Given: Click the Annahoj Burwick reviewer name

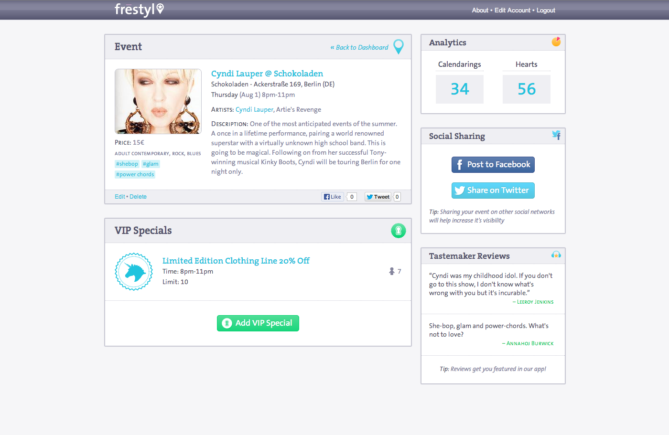Looking at the screenshot, I should [530, 344].
